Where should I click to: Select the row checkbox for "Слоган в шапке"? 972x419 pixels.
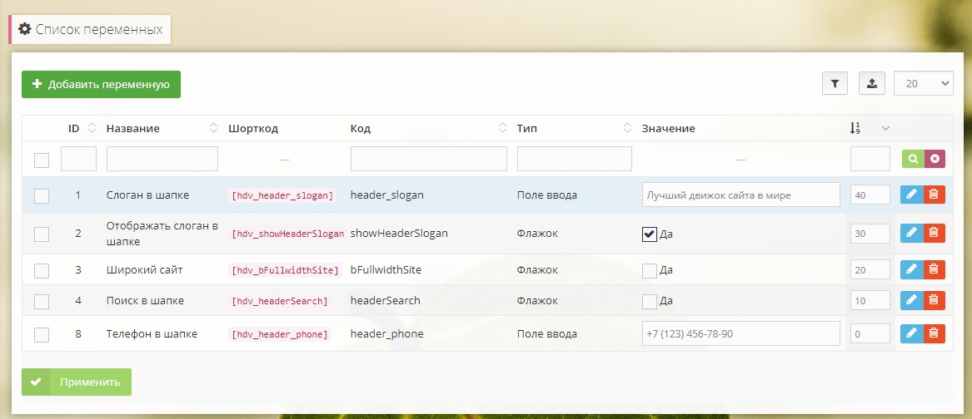[x=42, y=196]
